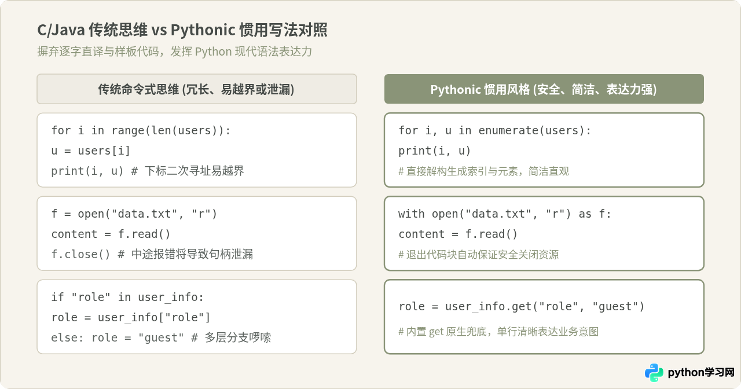
Task: Click the line 'role = user_info.get("role", "guest")'
Action: pyautogui.click(x=522, y=306)
